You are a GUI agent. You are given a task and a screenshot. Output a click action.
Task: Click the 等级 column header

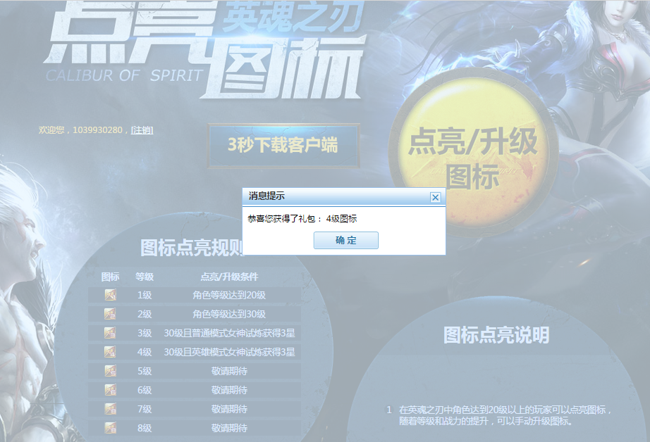(x=145, y=277)
